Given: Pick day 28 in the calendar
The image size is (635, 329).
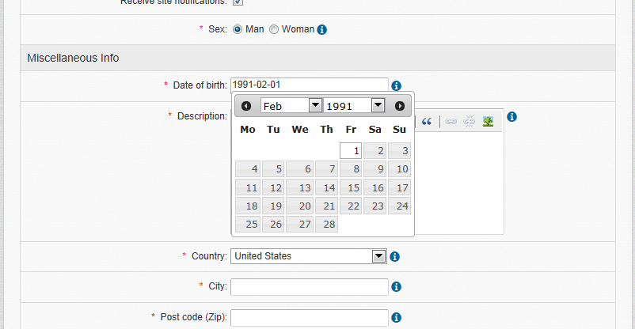Looking at the screenshot, I should [326, 224].
